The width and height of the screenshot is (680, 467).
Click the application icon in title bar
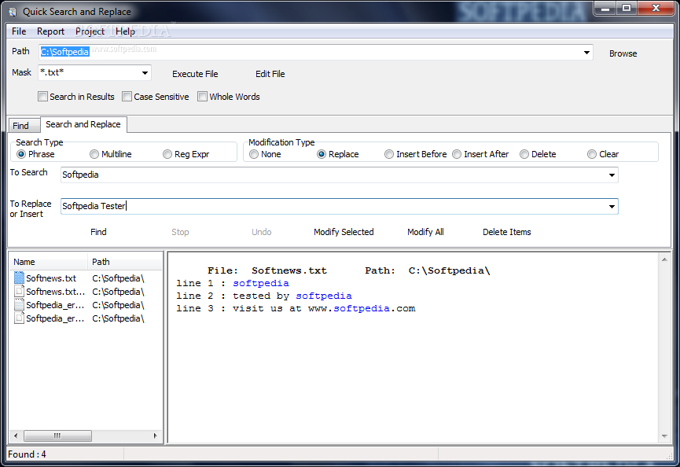[13, 12]
